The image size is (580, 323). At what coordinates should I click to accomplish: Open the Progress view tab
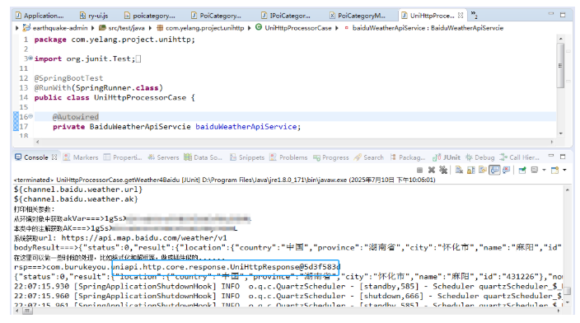click(x=330, y=157)
